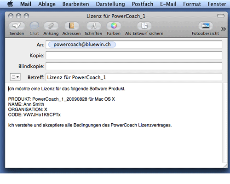Open the Adressen address book icon

point(72,26)
